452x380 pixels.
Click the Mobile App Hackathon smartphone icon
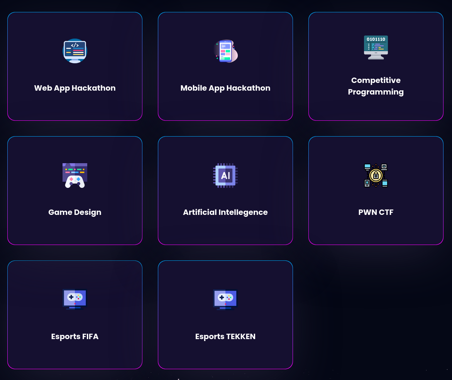tap(225, 51)
